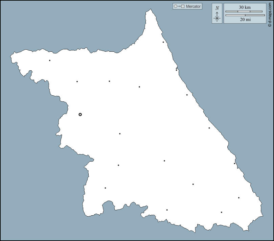Click the arrow between circle and square in legend
The height and width of the screenshot is (241, 274).
coord(179,6)
